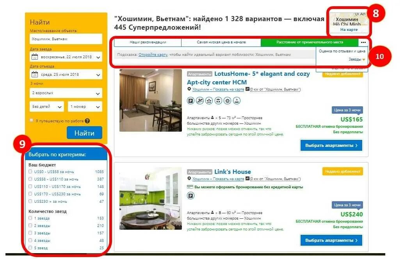This screenshot has height=259, width=404.
Task: Open the 1 номер rooms dropdown
Action: 85,107
